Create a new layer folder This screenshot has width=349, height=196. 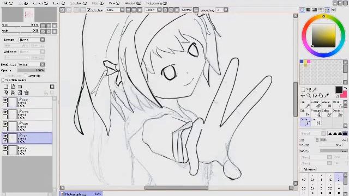20,87
